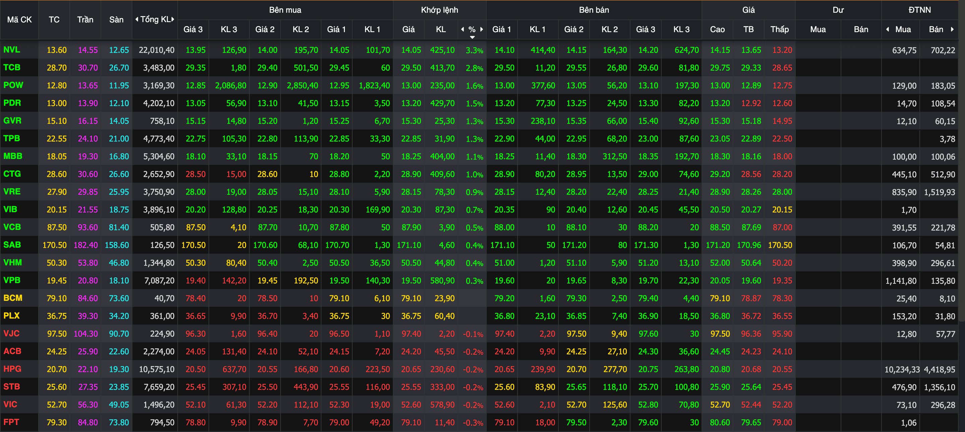Click NVL total volume 22,010,40
Viewport: 965px width, 432px height.
pyautogui.click(x=157, y=50)
